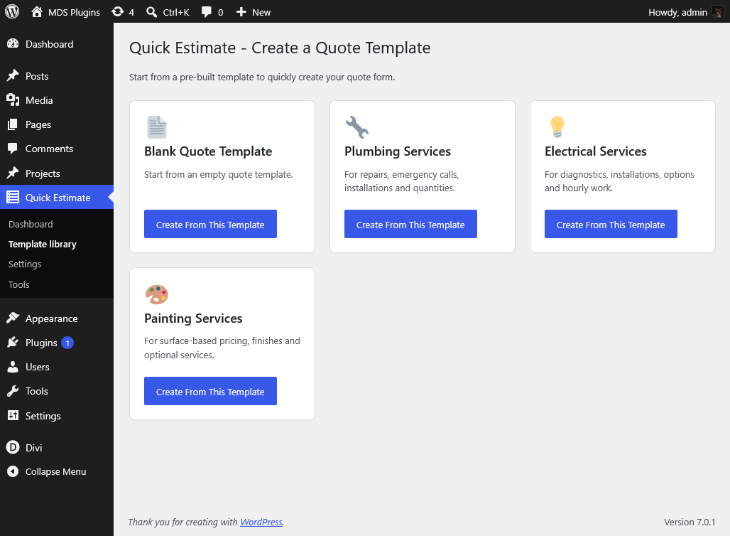Open the Users menu label
Viewport: 730px width, 536px height.
pos(37,367)
